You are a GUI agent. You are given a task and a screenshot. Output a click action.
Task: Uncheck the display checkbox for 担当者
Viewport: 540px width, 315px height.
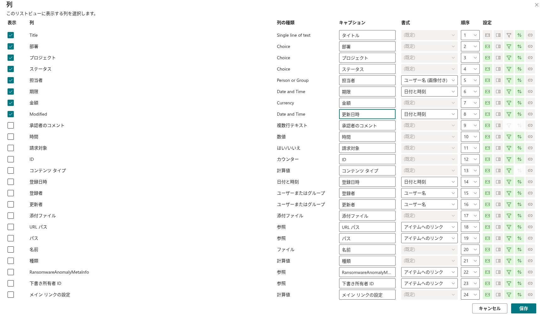11,80
